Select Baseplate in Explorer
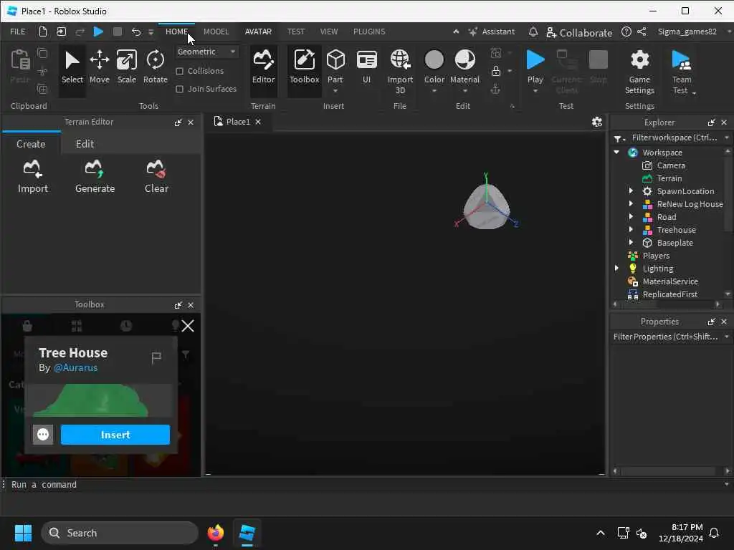This screenshot has height=550, width=734. tap(675, 243)
